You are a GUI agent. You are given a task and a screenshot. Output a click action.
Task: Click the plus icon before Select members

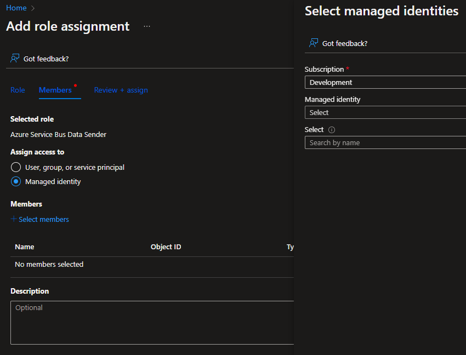coord(13,219)
